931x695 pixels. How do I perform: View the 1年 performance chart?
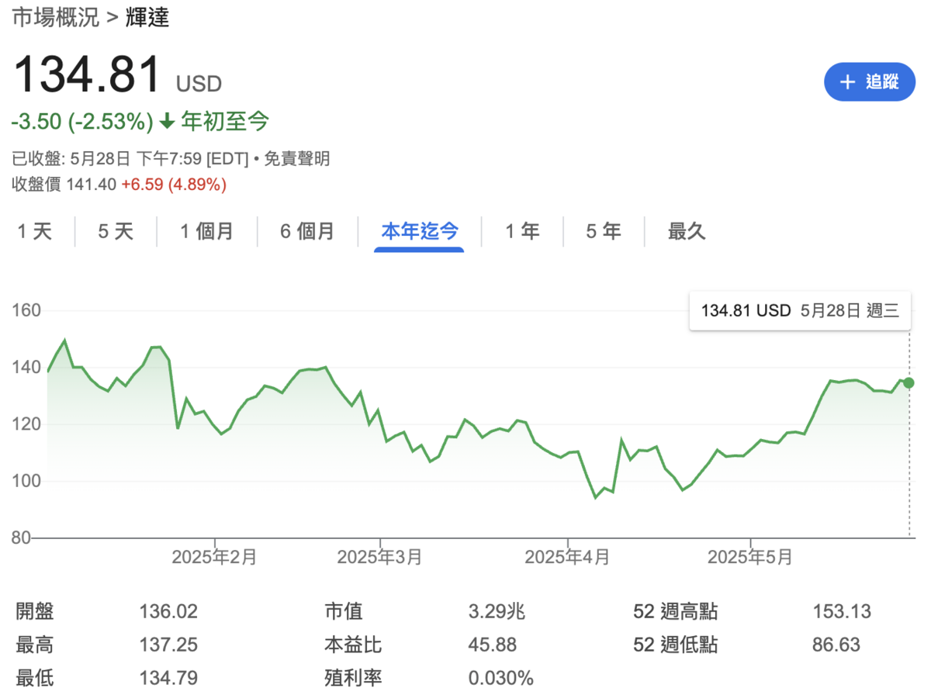pos(522,231)
